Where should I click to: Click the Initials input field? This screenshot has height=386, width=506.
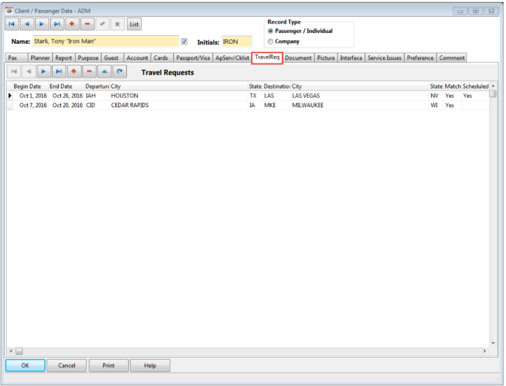point(237,42)
